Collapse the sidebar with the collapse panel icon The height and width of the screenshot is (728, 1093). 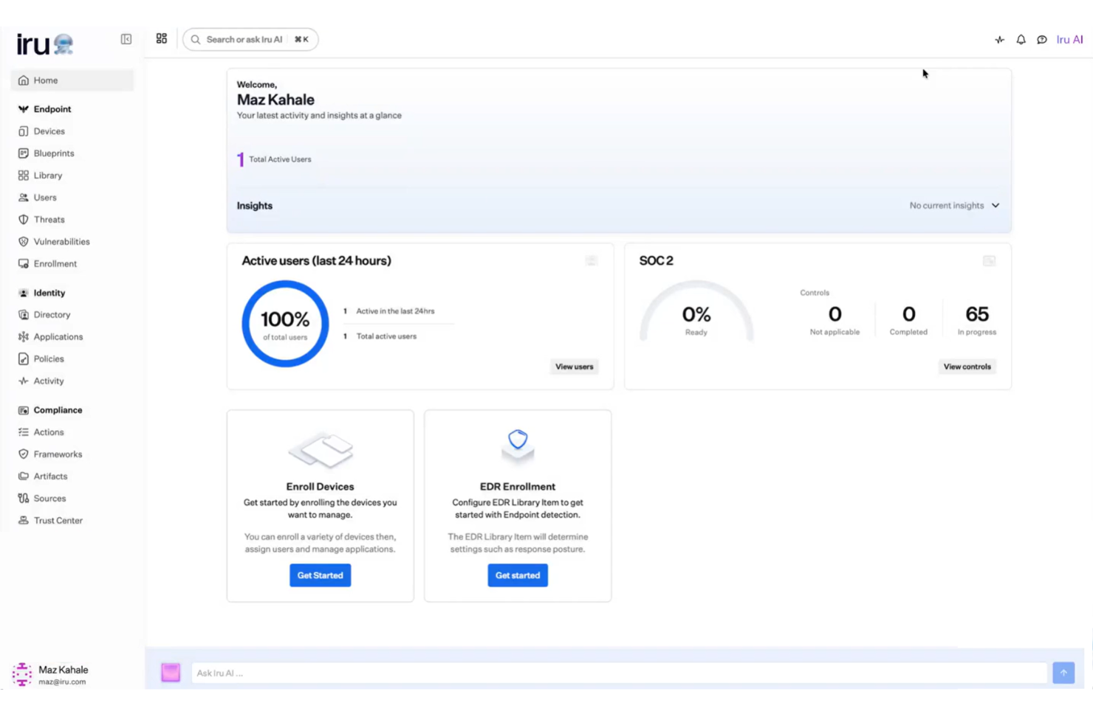(x=126, y=39)
